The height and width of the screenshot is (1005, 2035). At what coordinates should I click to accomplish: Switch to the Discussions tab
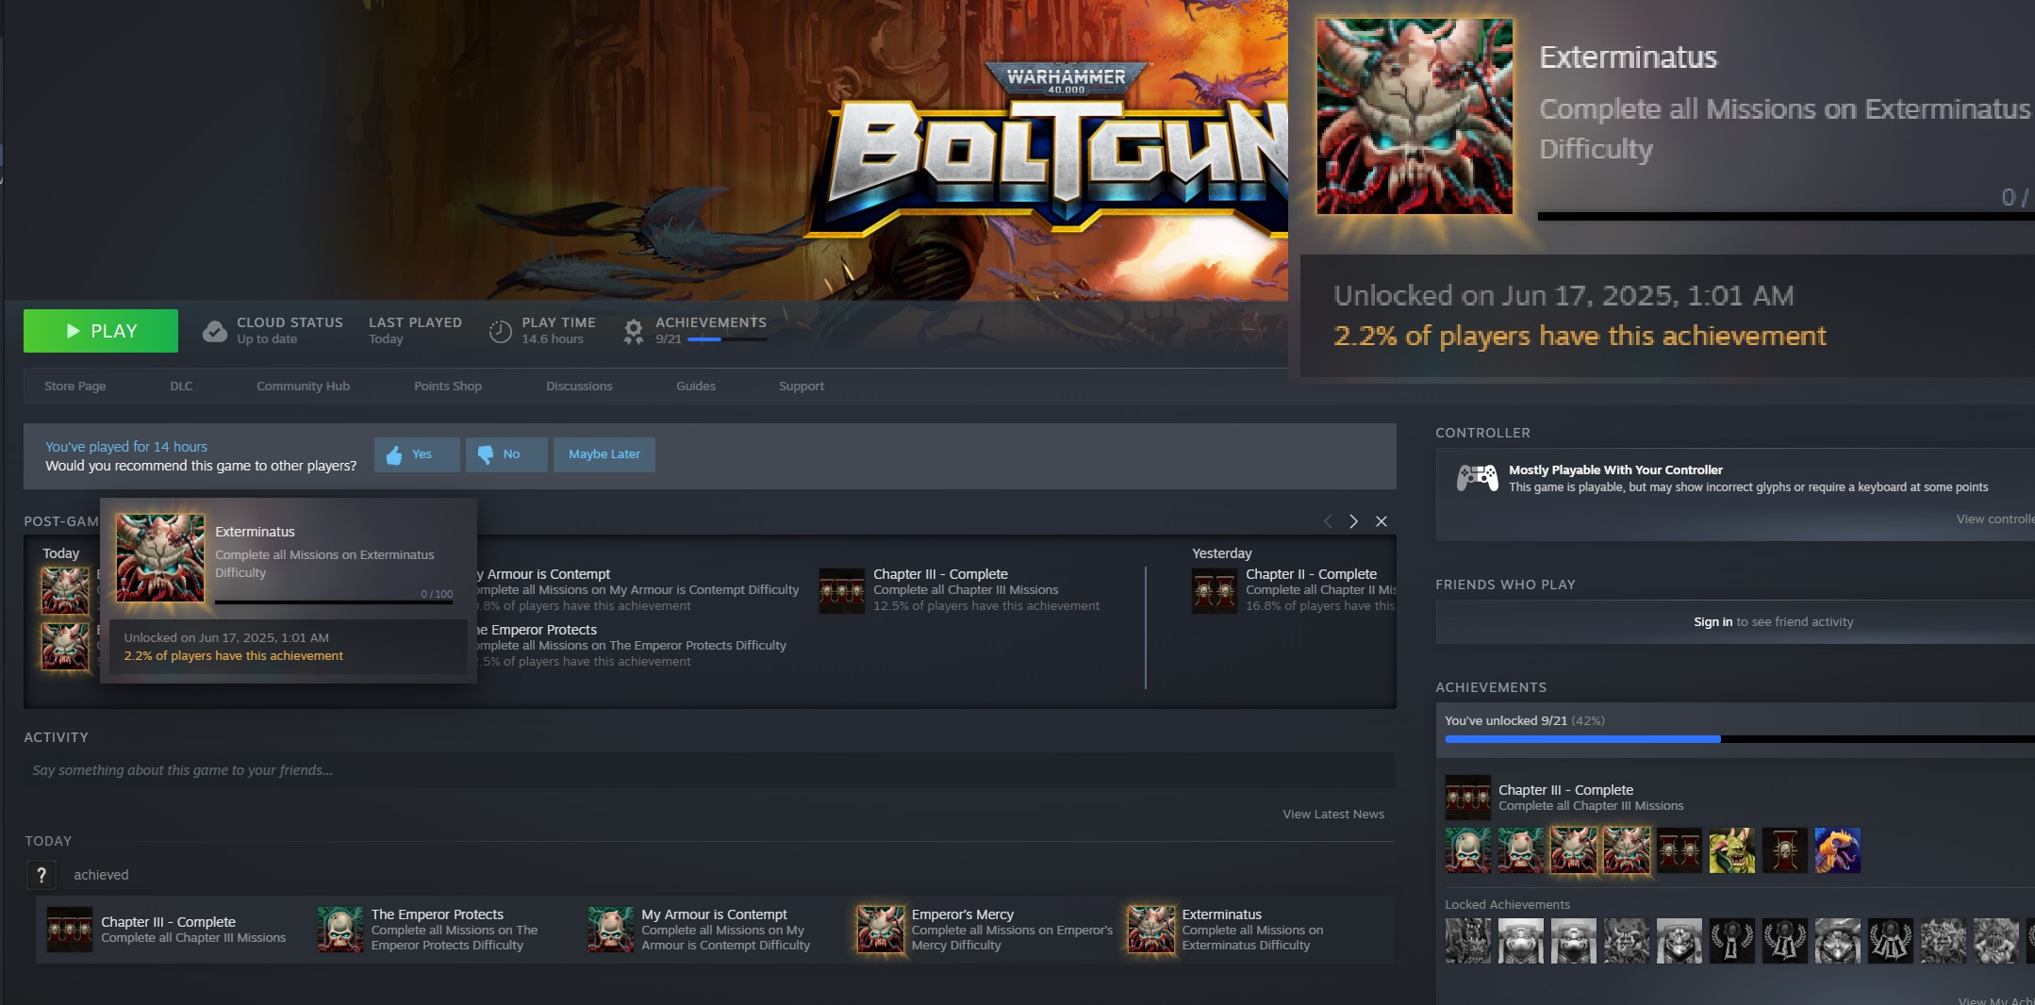579,387
